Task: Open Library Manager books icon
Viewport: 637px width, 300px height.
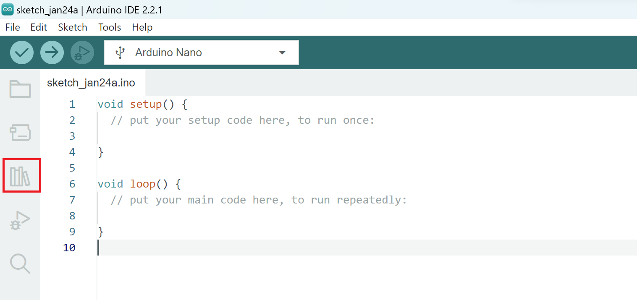Action: pyautogui.click(x=20, y=176)
